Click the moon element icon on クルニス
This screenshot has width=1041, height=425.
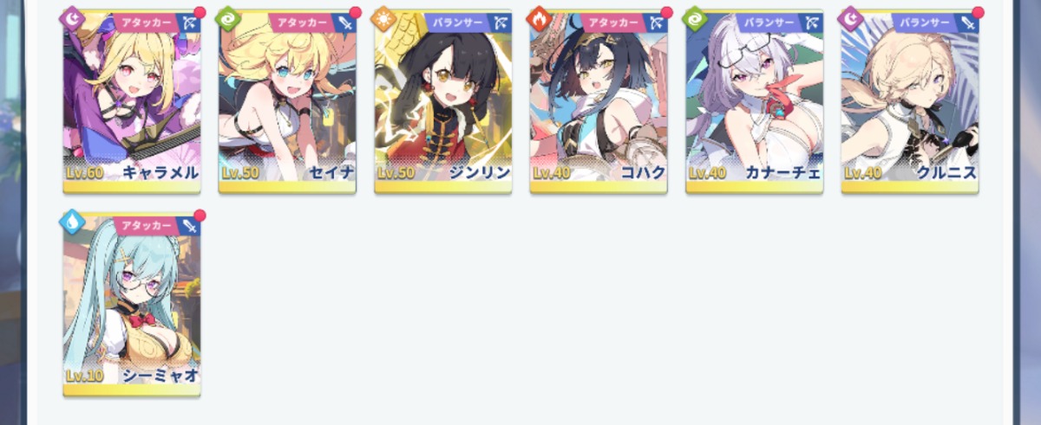point(850,17)
